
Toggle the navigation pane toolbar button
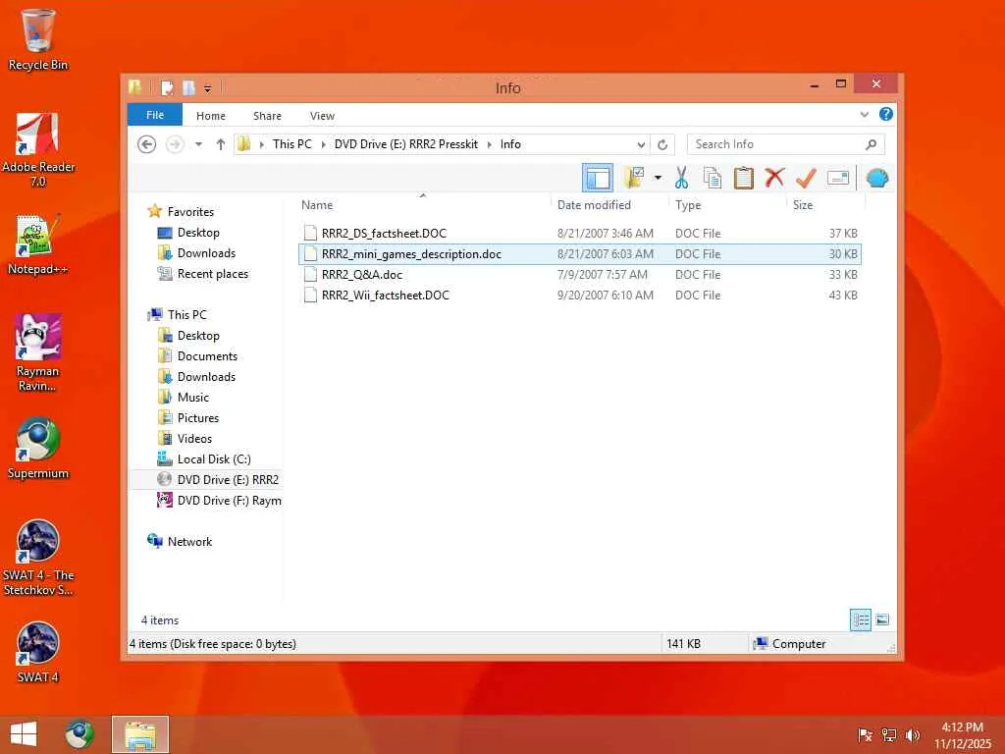(598, 178)
